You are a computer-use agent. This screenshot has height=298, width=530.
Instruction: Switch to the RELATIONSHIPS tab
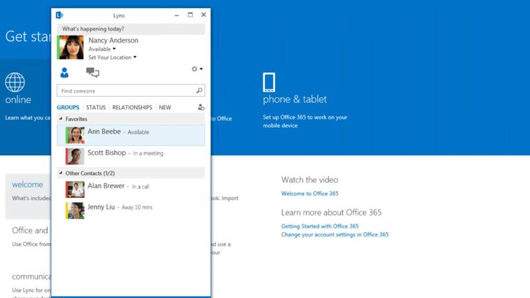pos(132,107)
